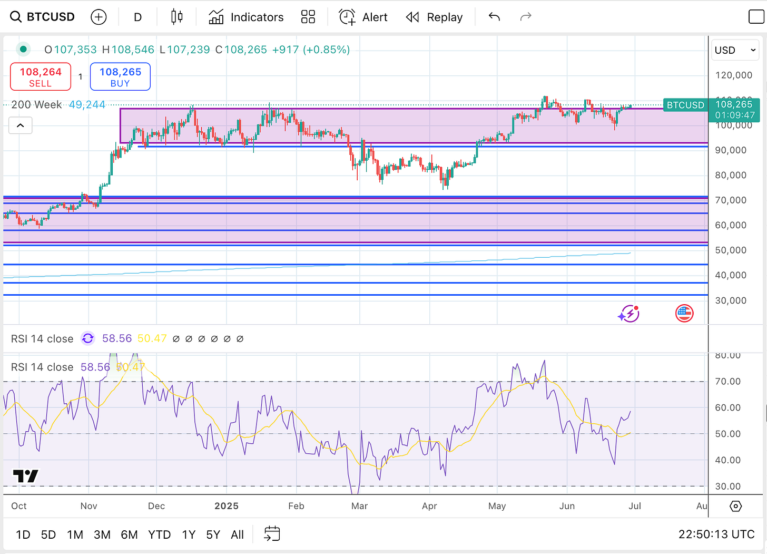Click the +917 (+0.85%) change value
This screenshot has height=554, width=767.
pos(311,50)
